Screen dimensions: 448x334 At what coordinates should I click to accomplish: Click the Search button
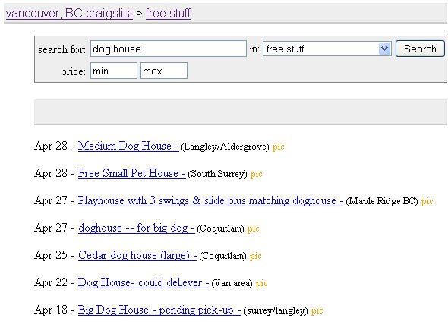pyautogui.click(x=420, y=49)
